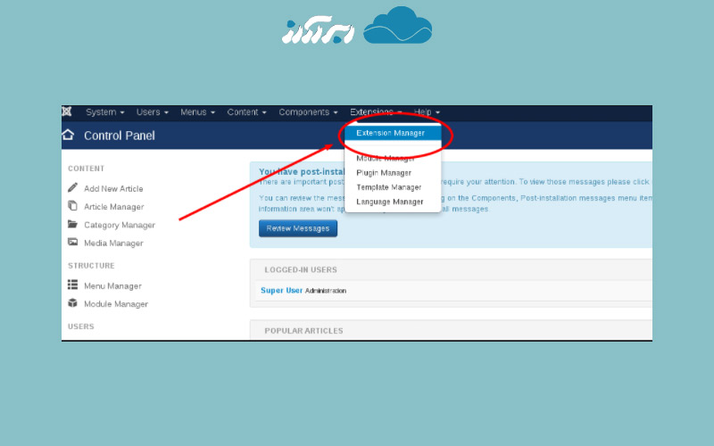Choose Plugin Manager in Extensions menu
Image resolution: width=714 pixels, height=446 pixels.
pos(384,173)
